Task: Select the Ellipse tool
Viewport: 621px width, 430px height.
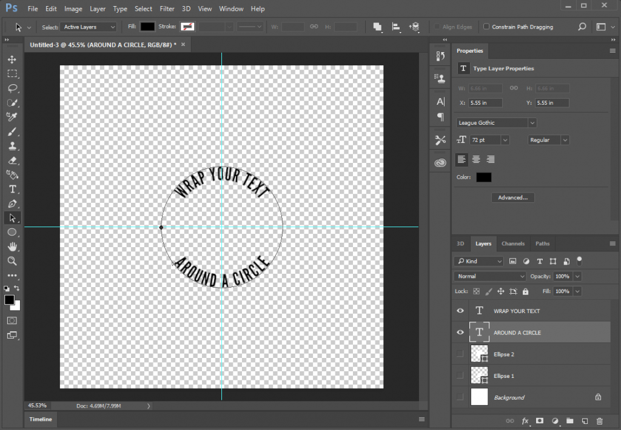Action: point(12,232)
